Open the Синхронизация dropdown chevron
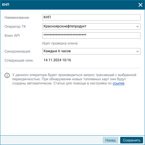The height and width of the screenshot is (145, 145). coord(138,51)
